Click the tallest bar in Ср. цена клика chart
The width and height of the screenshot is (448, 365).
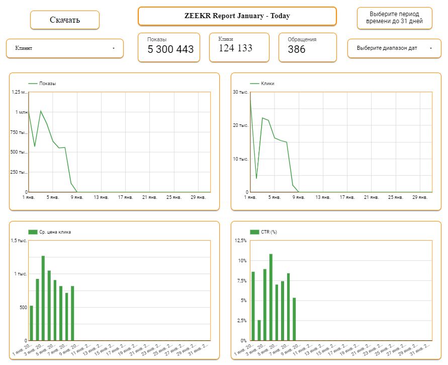coord(43,298)
